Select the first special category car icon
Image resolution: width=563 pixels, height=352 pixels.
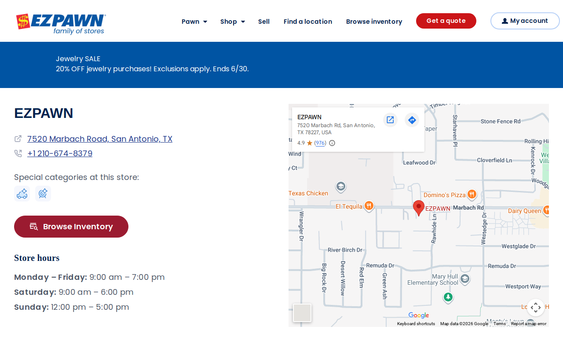tap(22, 194)
